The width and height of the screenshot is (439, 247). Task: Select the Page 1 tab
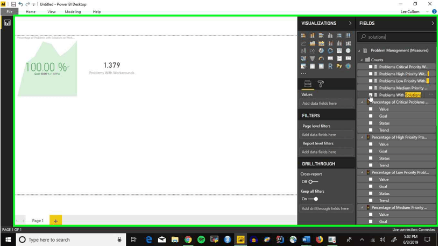(x=38, y=221)
